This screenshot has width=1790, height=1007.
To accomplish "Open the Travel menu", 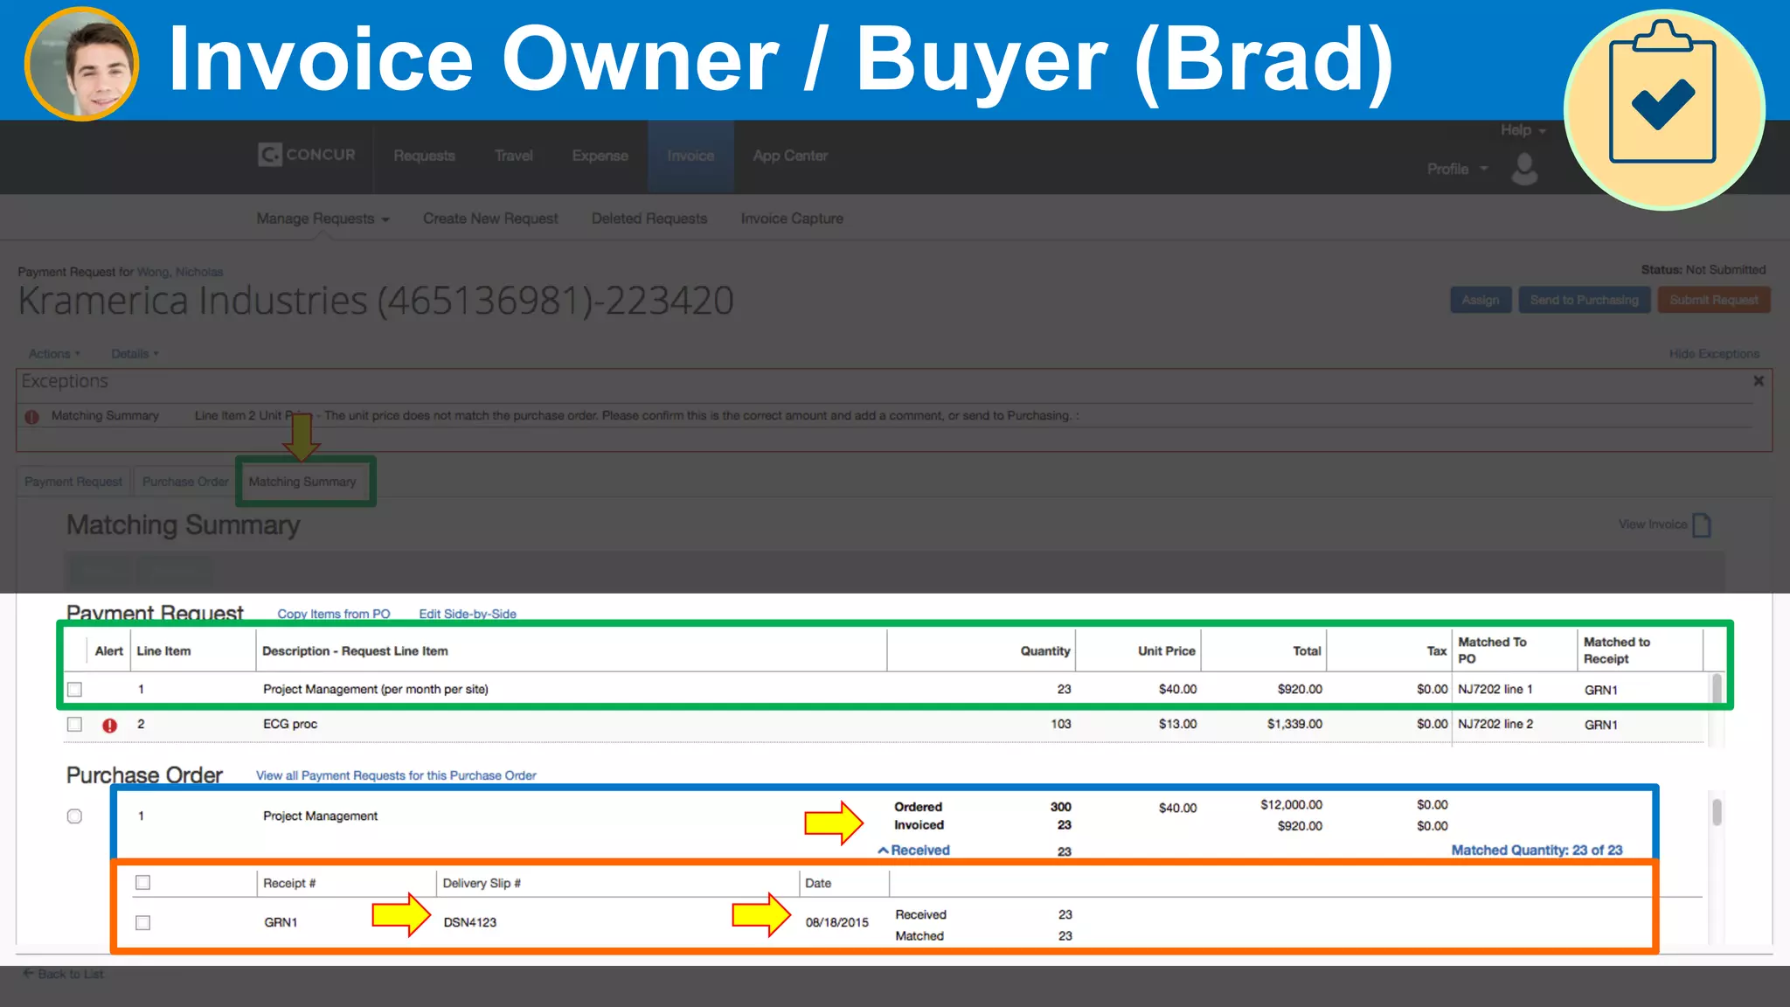I will 513,156.
